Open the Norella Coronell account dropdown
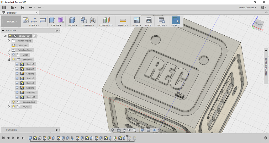269x143 pixels. coord(247,7)
